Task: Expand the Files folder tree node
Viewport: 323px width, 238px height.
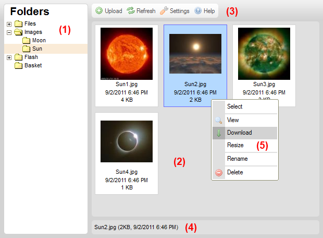Action: point(9,24)
